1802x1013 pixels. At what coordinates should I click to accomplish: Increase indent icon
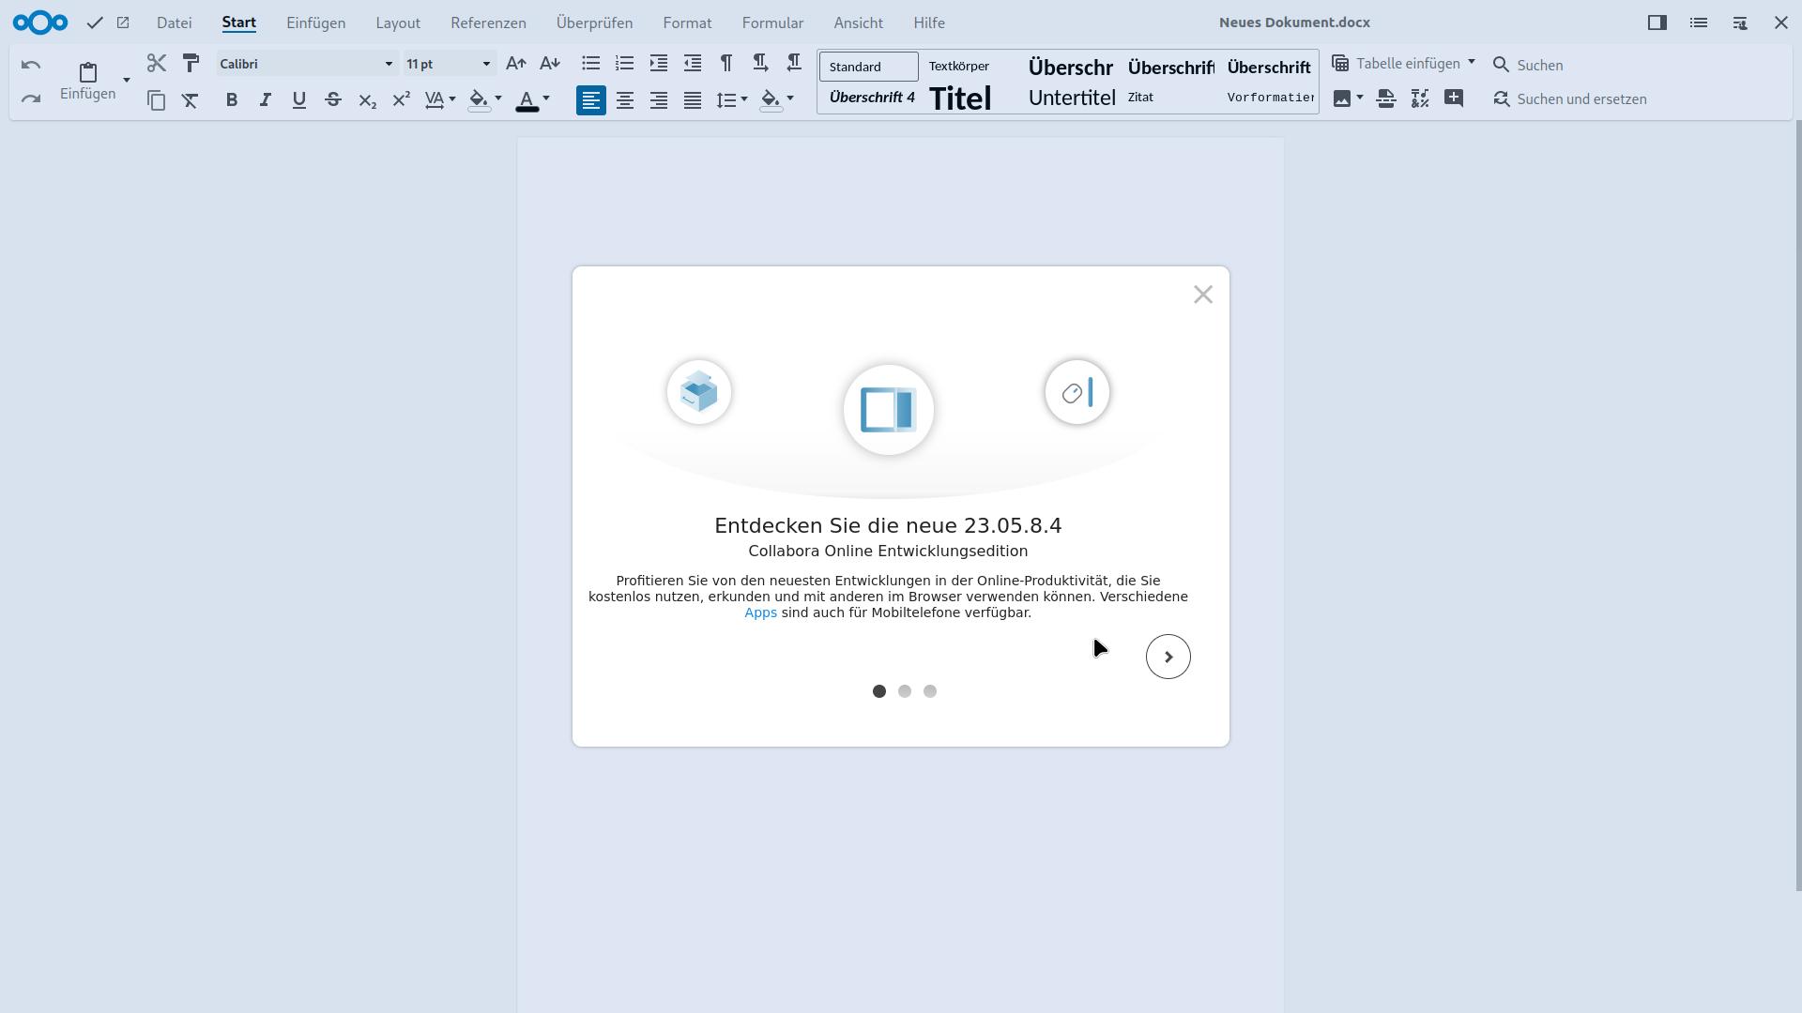tap(659, 63)
